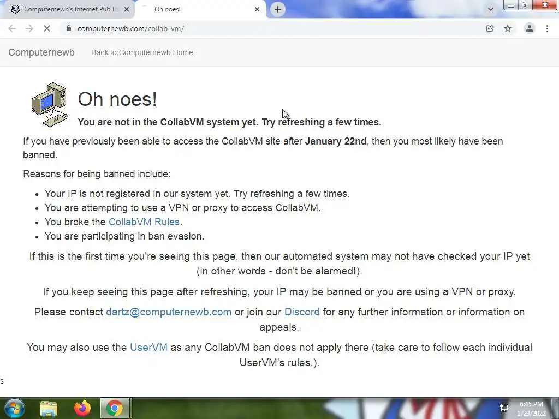
Task: Bookmark this page with the star icon
Action: pyautogui.click(x=508, y=28)
